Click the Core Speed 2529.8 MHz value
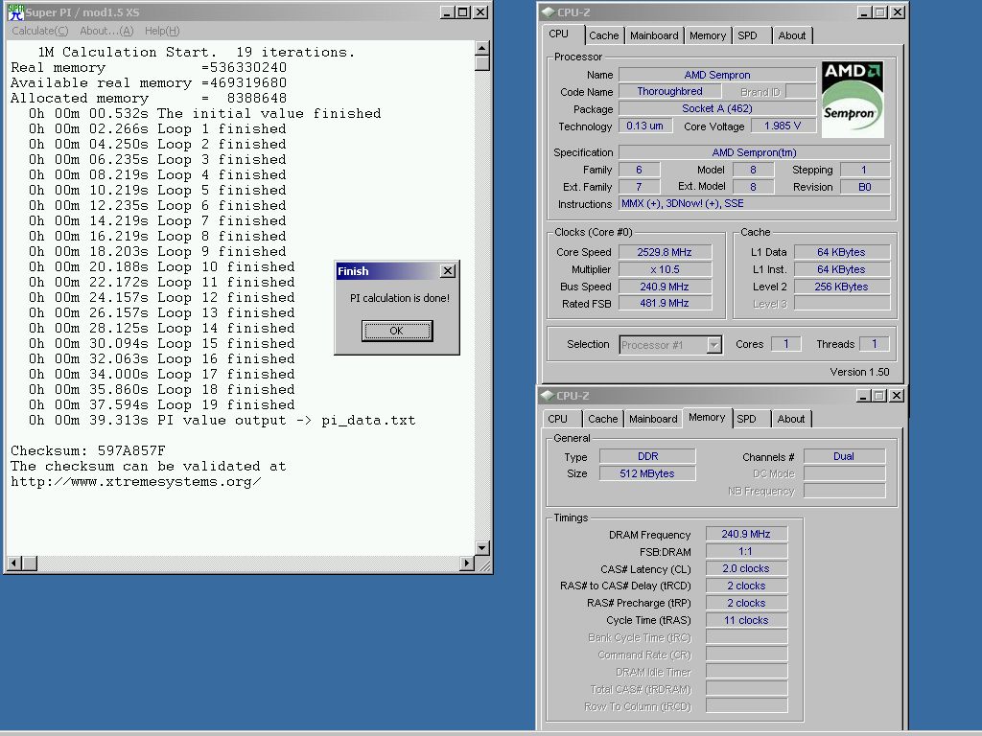This screenshot has height=736, width=982. tap(665, 252)
